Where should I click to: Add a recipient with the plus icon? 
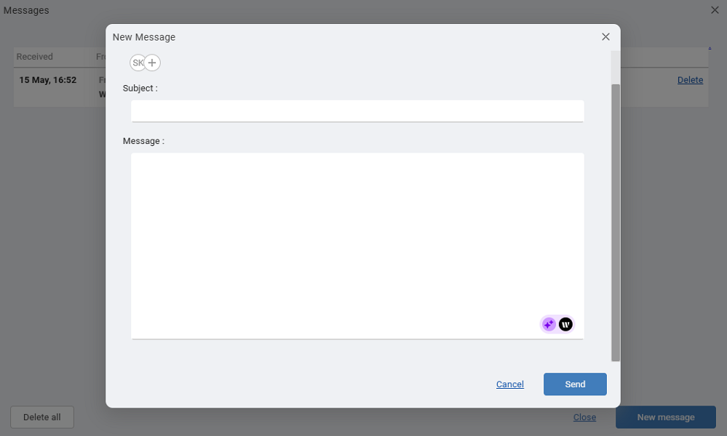(152, 63)
